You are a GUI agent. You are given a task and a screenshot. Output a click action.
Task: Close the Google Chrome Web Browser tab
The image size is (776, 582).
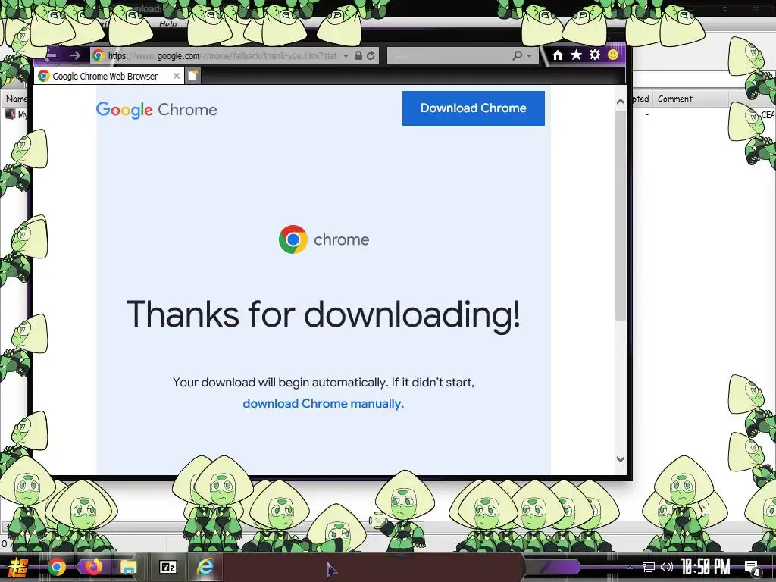(176, 76)
